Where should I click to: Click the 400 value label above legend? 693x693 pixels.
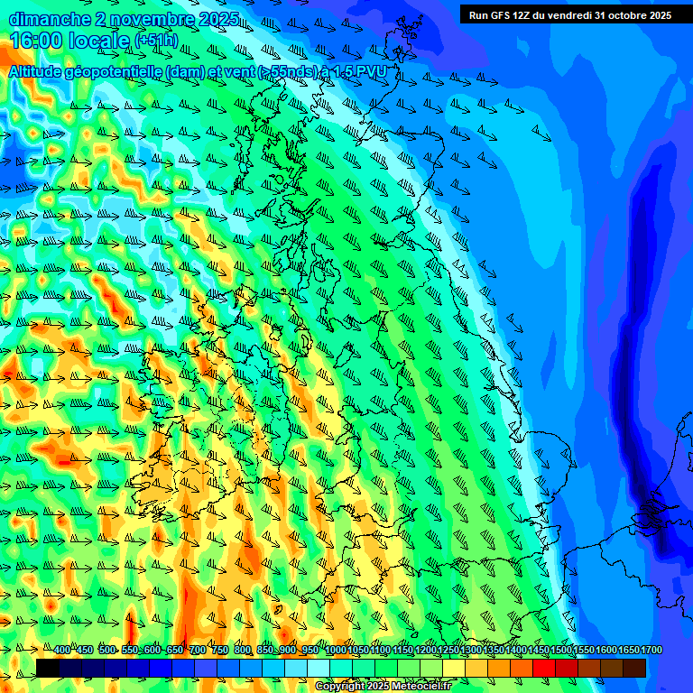62,651
